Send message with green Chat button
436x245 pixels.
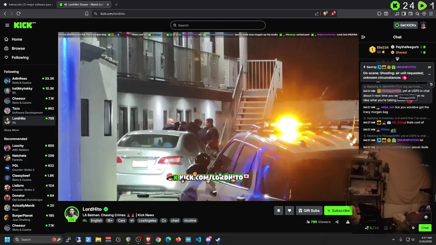coord(425,228)
